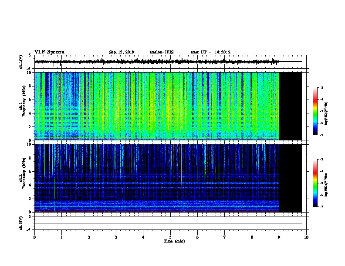Select the date text "Sep. 15, 2019"
345x266 pixels.
(x=122, y=52)
